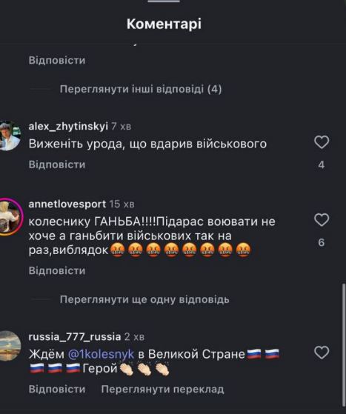Expand 'Переглянути інші відповіді (4)'
Image resolution: width=346 pixels, height=414 pixels.
141,89
